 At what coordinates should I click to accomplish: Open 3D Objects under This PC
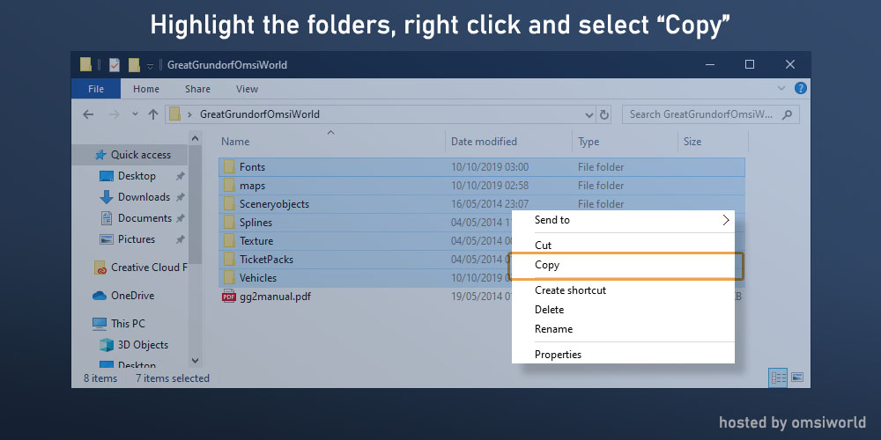click(143, 345)
